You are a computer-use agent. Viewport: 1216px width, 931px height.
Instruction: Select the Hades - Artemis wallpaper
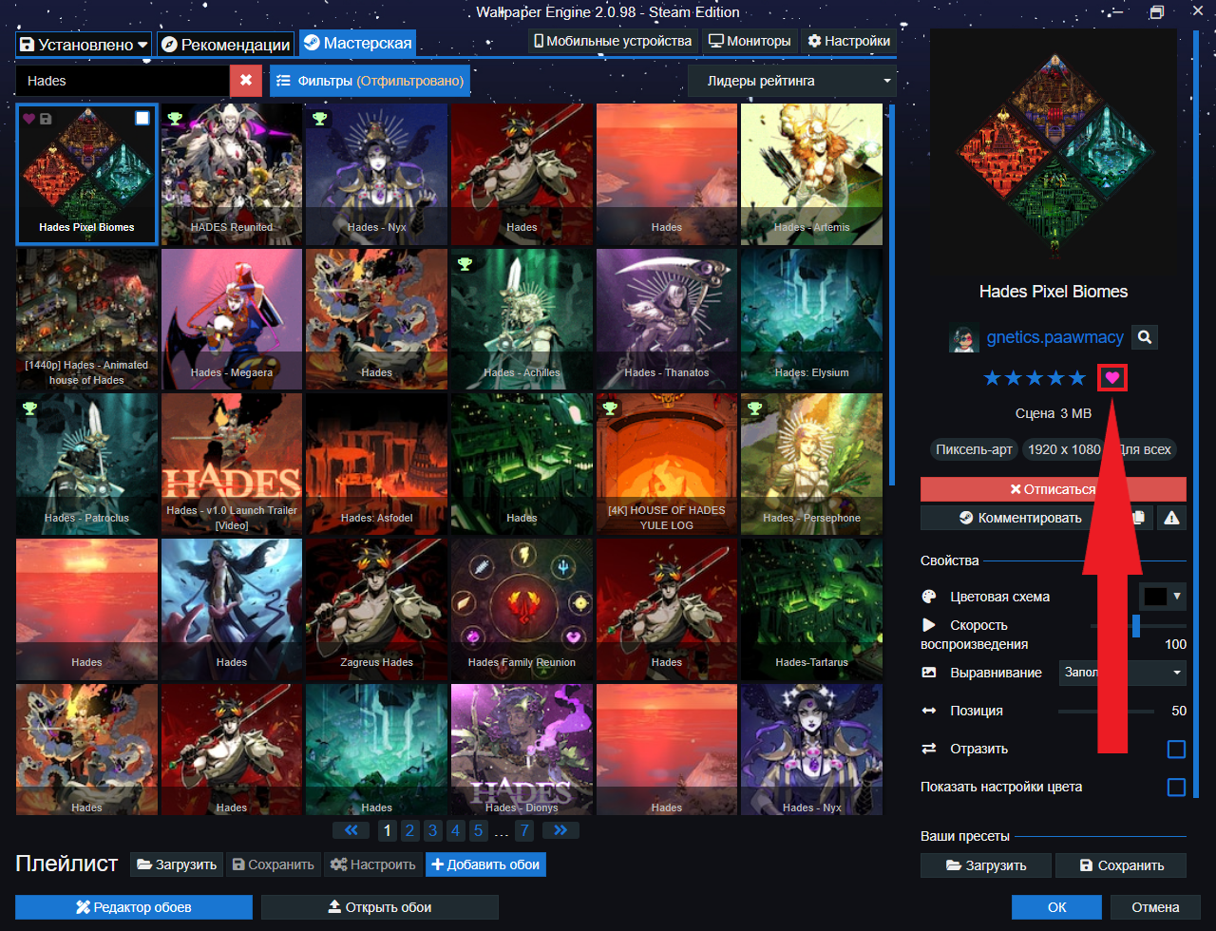(x=811, y=174)
